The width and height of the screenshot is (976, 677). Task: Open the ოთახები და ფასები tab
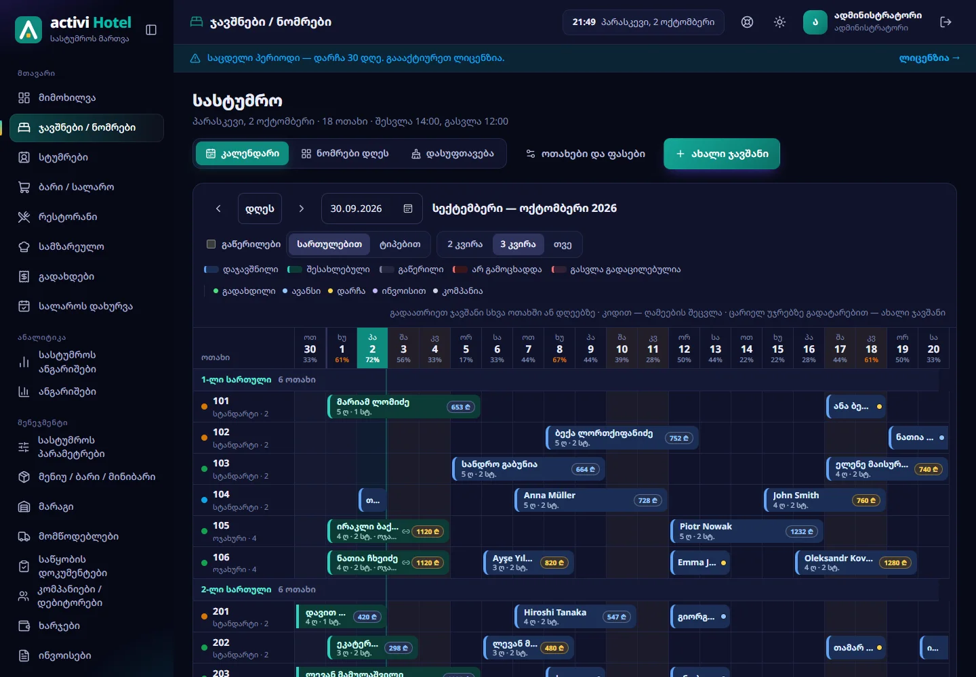point(586,154)
